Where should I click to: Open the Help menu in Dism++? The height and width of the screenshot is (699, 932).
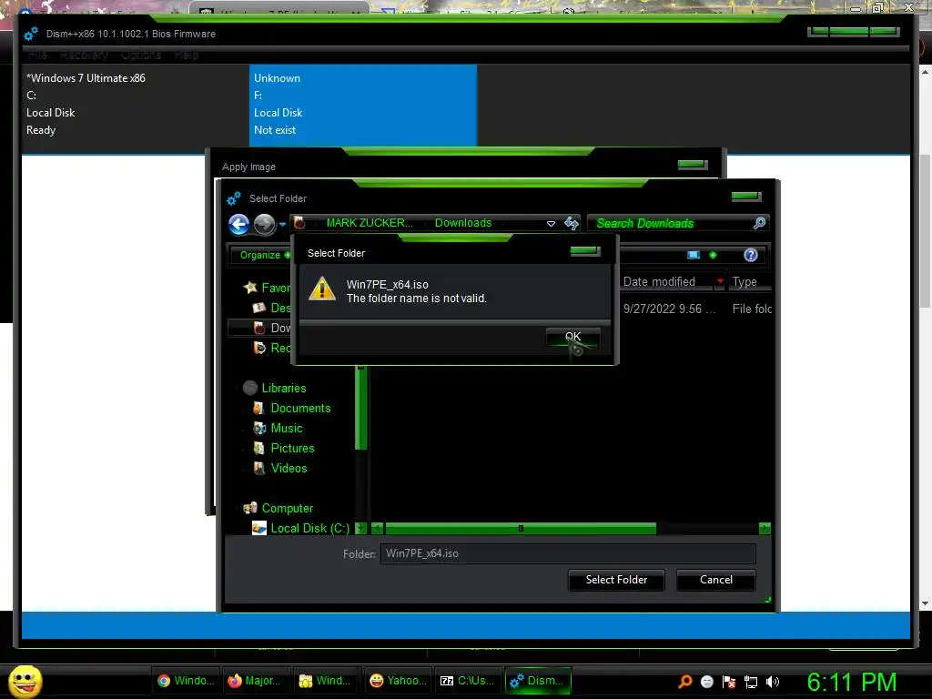187,56
